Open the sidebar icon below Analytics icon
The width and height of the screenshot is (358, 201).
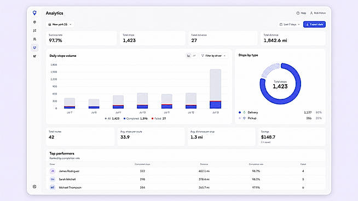coord(34,56)
